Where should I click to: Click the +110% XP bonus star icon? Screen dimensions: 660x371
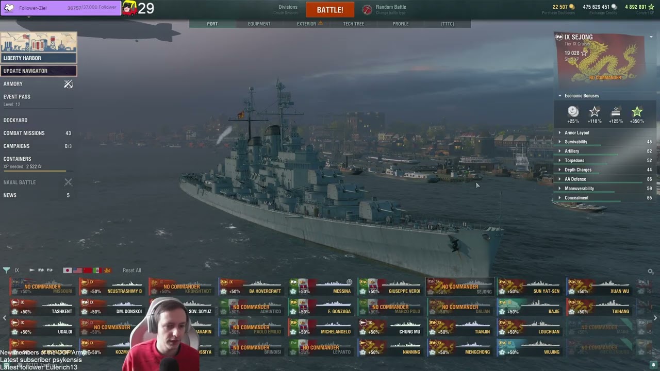[x=595, y=111]
